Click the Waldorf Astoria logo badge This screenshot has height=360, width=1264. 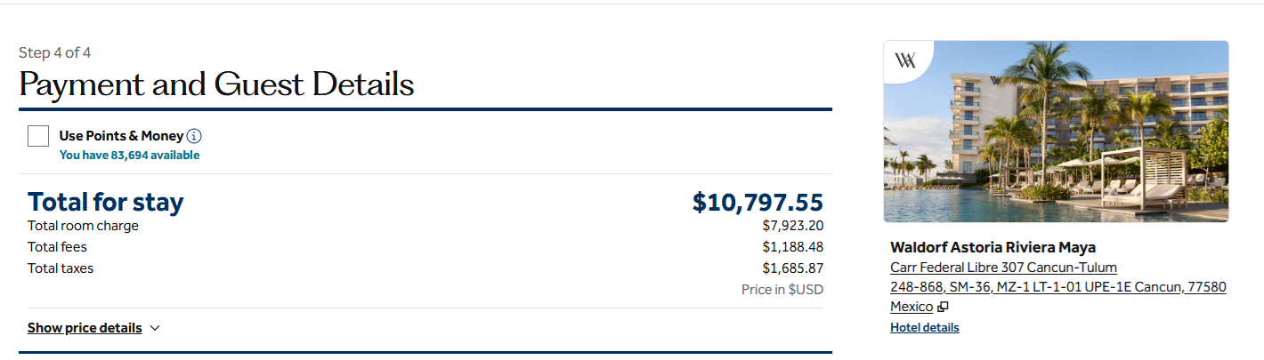pyautogui.click(x=905, y=60)
